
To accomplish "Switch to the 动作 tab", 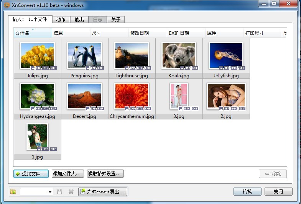I will [x=61, y=20].
